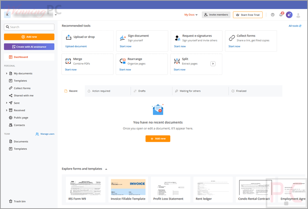
Task: Click Start now under Merge
Action: [71, 70]
